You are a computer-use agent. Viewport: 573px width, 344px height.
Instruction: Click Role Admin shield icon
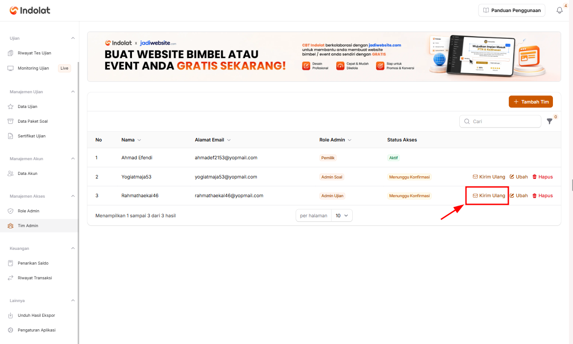pos(11,211)
